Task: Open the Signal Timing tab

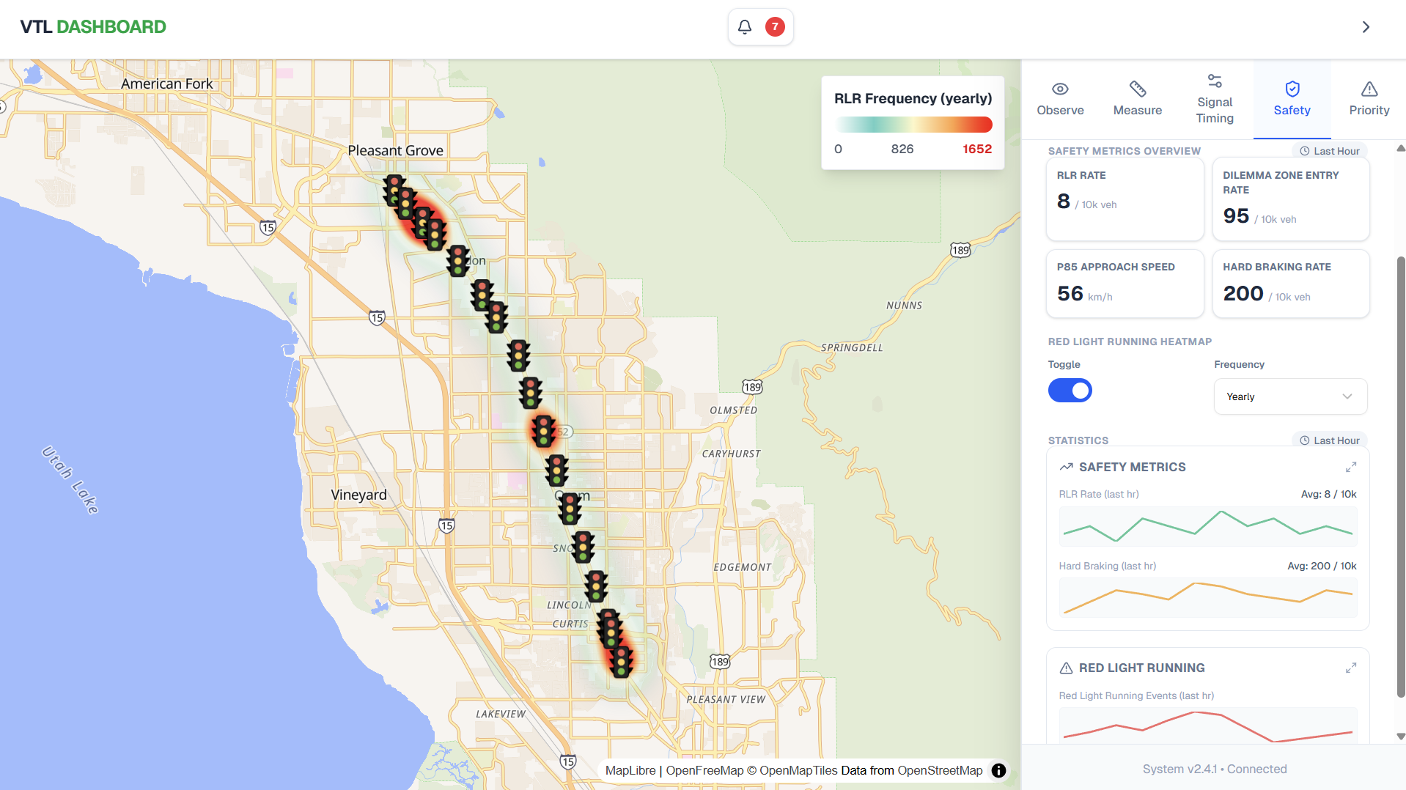Action: coord(1215,100)
